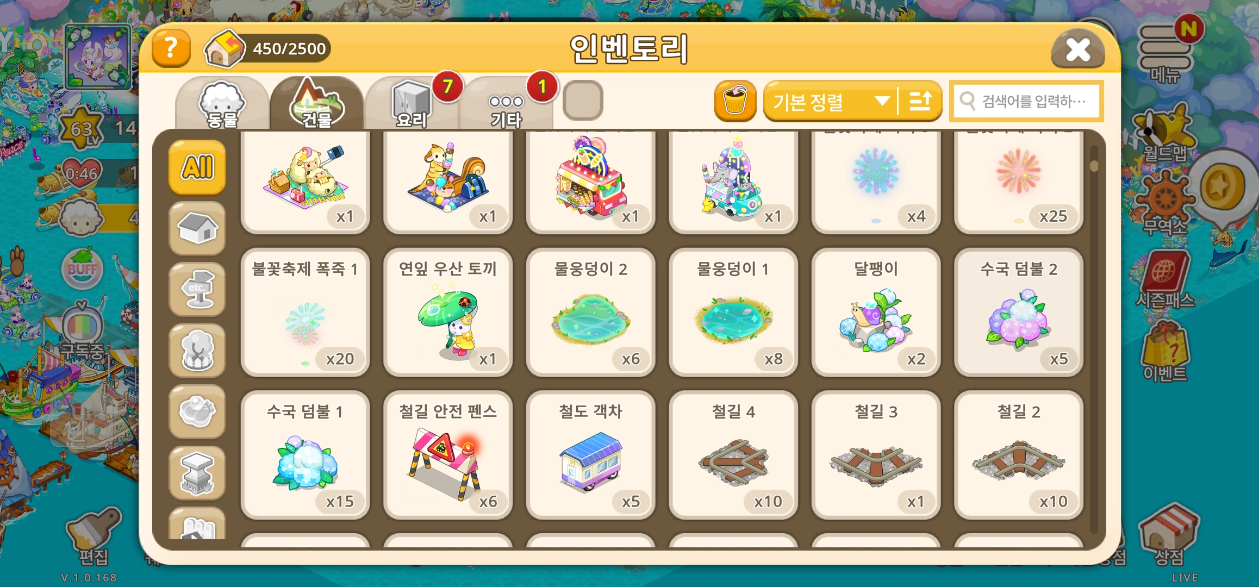Switch to the 요리 tab
The width and height of the screenshot is (1259, 587).
(x=412, y=104)
